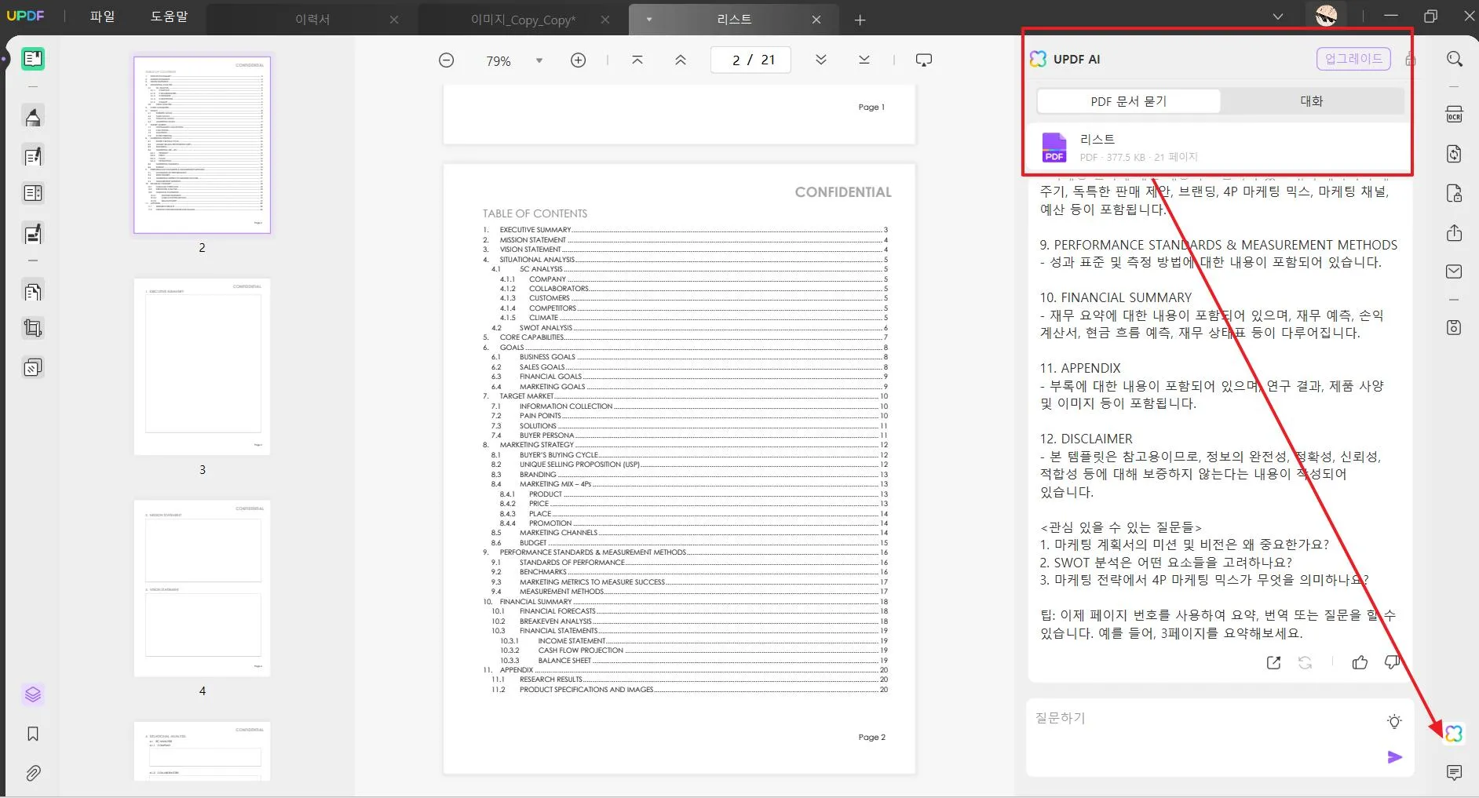Switch to the 이미지_Copy_Copy* tab

coord(523,20)
